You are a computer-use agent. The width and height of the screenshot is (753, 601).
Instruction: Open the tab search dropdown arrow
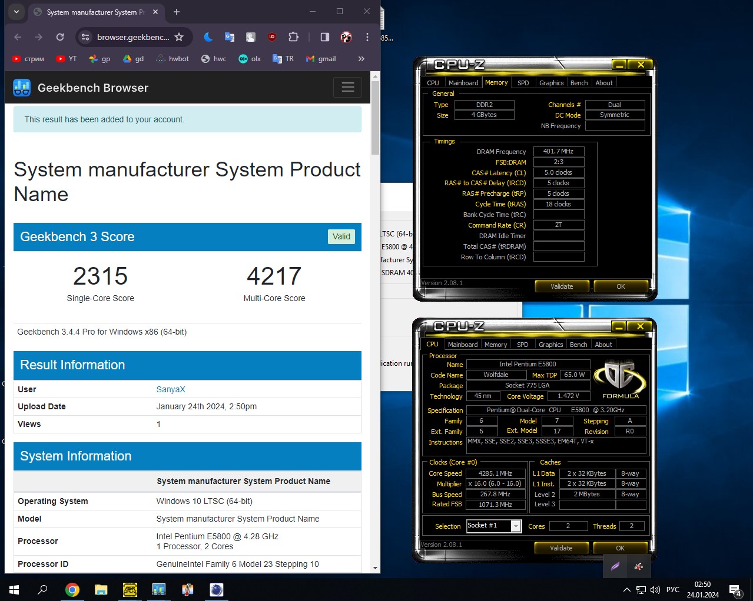(16, 11)
